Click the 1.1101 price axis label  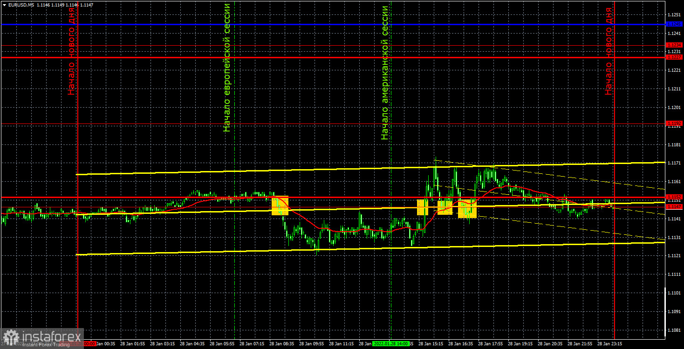tap(674, 293)
